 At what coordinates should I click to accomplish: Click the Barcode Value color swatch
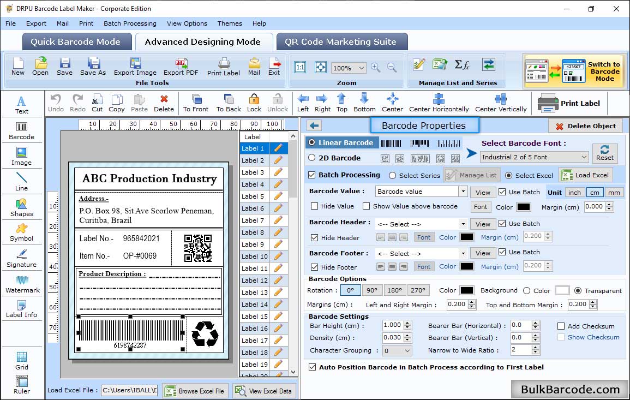click(523, 207)
